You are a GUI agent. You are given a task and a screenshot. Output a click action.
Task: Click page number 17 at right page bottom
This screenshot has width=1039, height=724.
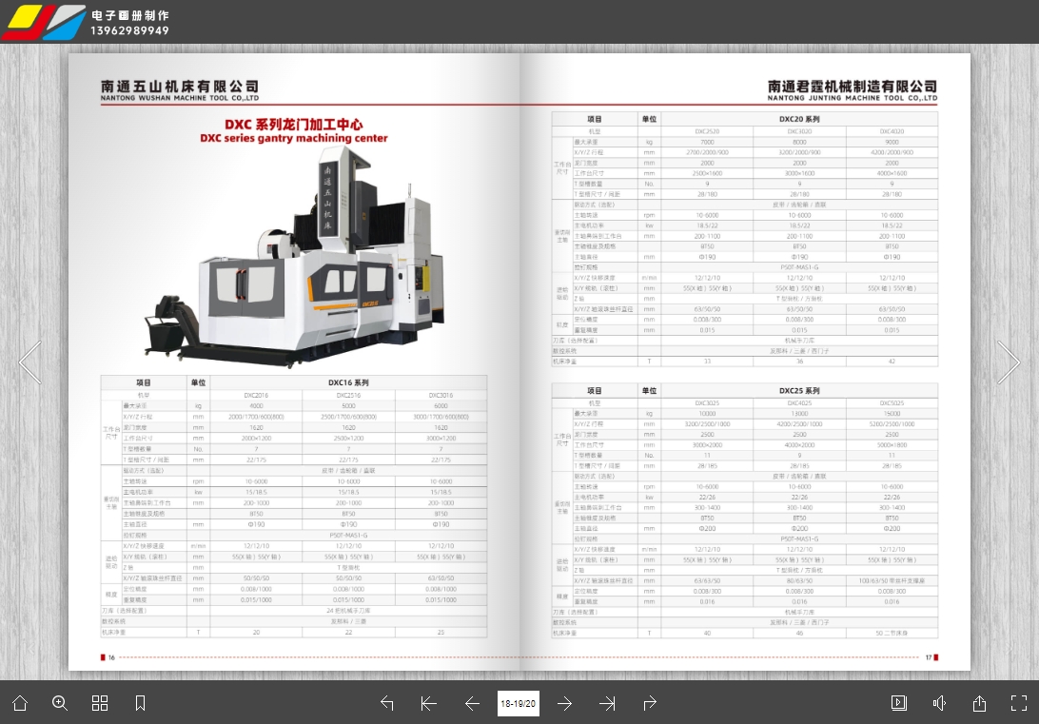coord(929,657)
